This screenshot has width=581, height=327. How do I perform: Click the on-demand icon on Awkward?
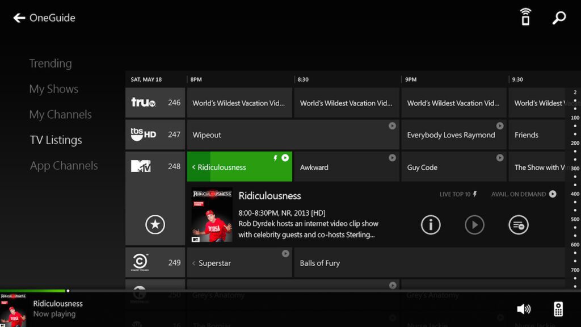[392, 158]
